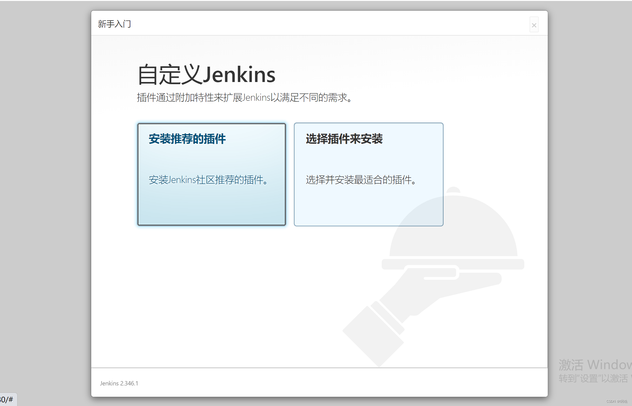The image size is (632, 406).
Task: Click the 插件通过附加特性来扩展Jenkins subtitle text
Action: [245, 98]
